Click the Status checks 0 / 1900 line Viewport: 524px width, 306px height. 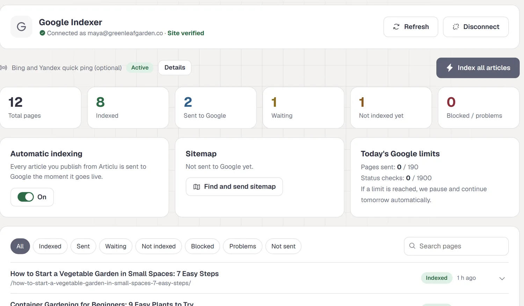pyautogui.click(x=396, y=178)
